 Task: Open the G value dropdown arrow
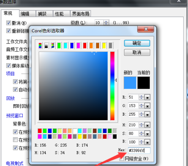147,106
